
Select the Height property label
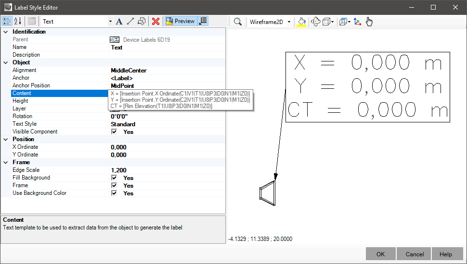[20, 101]
